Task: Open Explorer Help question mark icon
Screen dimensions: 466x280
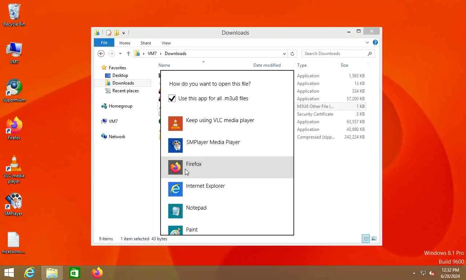Action: click(375, 43)
